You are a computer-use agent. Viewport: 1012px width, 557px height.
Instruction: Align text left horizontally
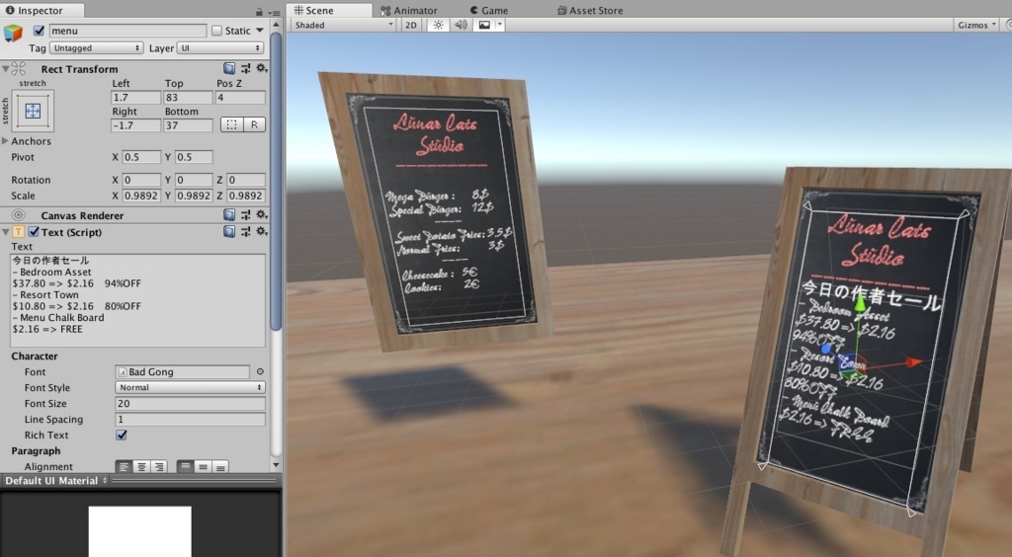tap(124, 467)
